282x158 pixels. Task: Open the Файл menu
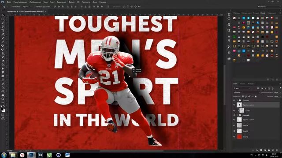point(9,2)
